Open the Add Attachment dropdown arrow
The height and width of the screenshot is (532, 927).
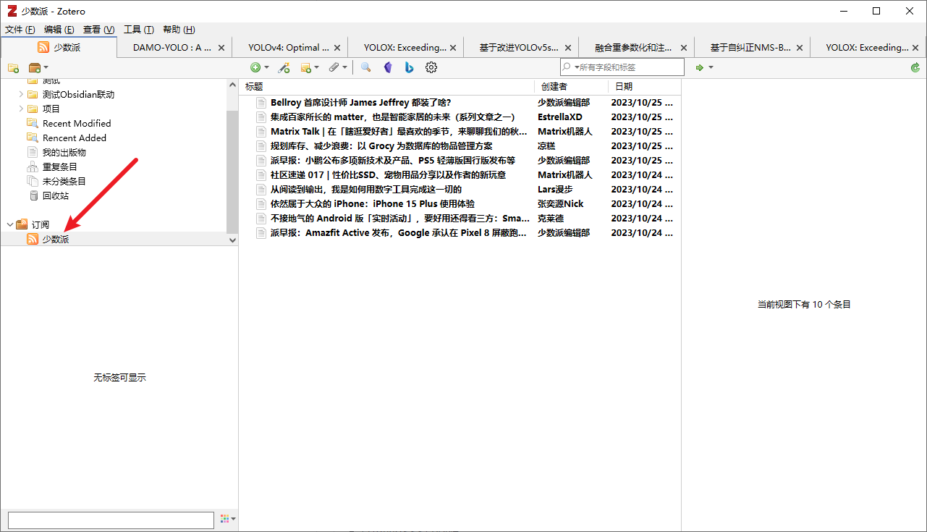click(x=344, y=67)
